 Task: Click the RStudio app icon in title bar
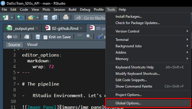[3, 3]
